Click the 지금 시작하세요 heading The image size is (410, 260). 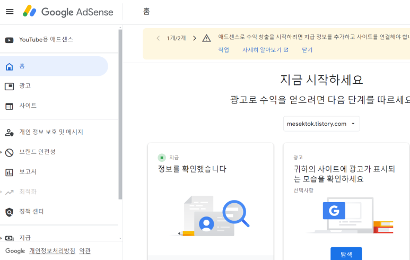pos(321,80)
